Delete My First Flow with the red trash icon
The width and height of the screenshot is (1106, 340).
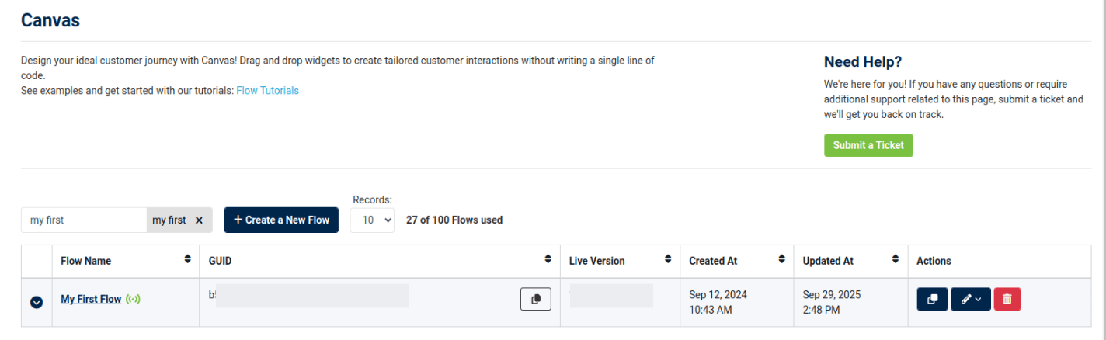pyautogui.click(x=1007, y=299)
